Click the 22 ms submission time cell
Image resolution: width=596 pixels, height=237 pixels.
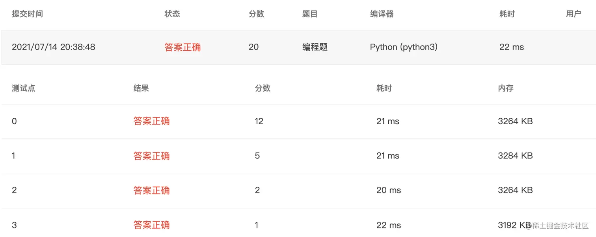tap(512, 47)
